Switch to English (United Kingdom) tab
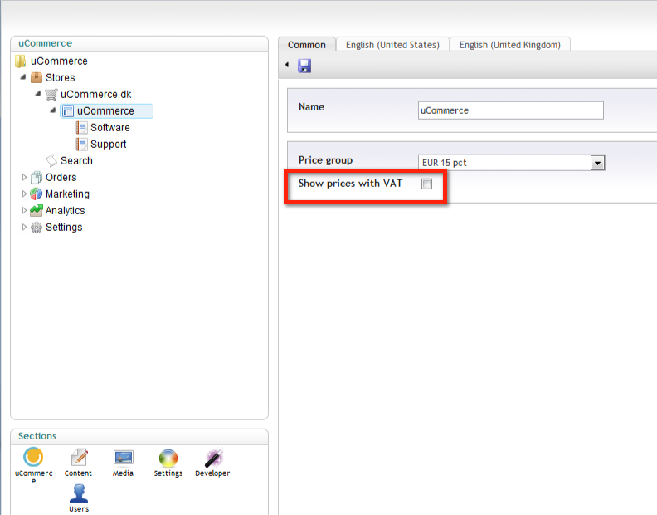The height and width of the screenshot is (515, 657). click(510, 45)
